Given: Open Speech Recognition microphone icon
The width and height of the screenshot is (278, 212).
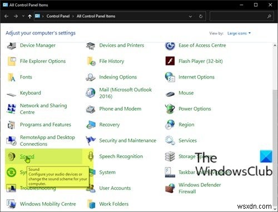Looking at the screenshot, I should [91, 156].
